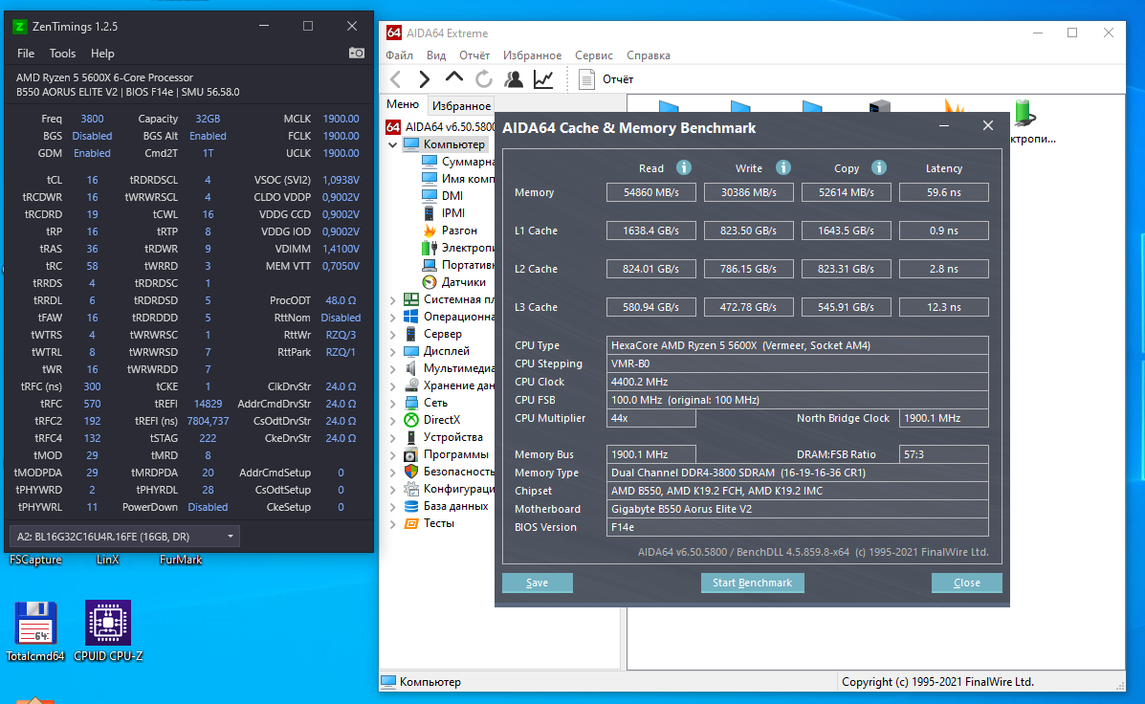1145x704 pixels.
Task: Click the ZenTimings screenshot camera icon
Action: tap(357, 54)
